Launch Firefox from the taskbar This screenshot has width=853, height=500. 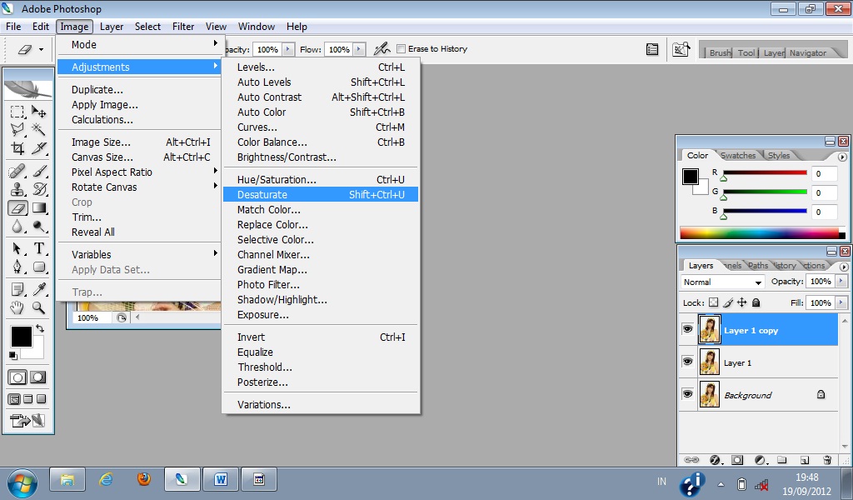(143, 479)
